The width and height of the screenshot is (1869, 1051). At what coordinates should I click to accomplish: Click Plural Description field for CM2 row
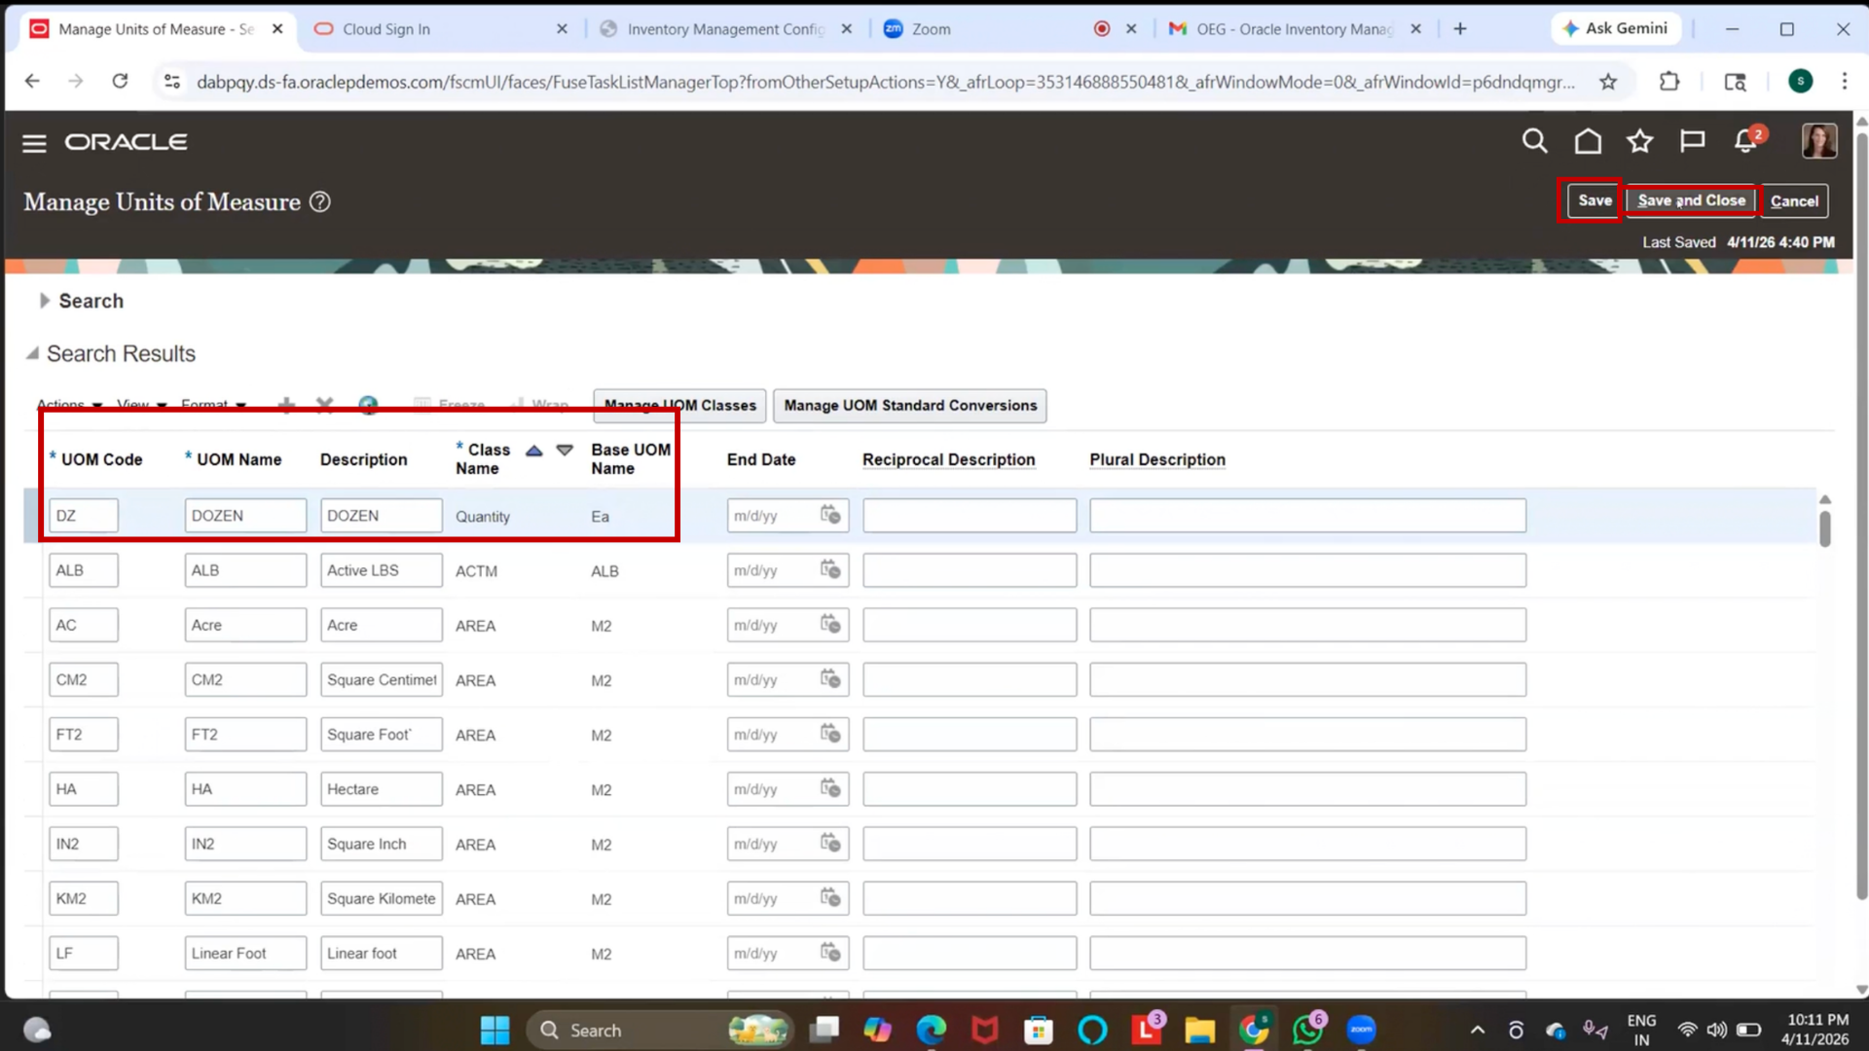pos(1307,679)
